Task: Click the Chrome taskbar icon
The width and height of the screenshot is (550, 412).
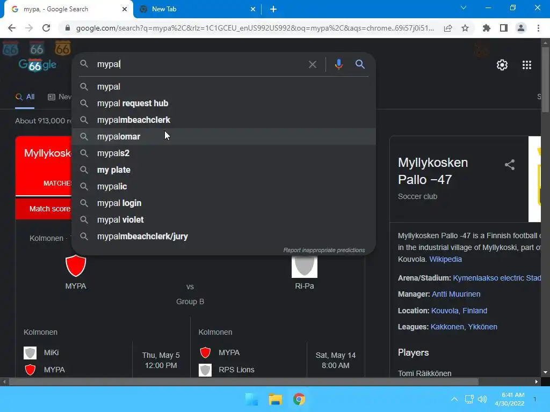Action: pyautogui.click(x=299, y=399)
